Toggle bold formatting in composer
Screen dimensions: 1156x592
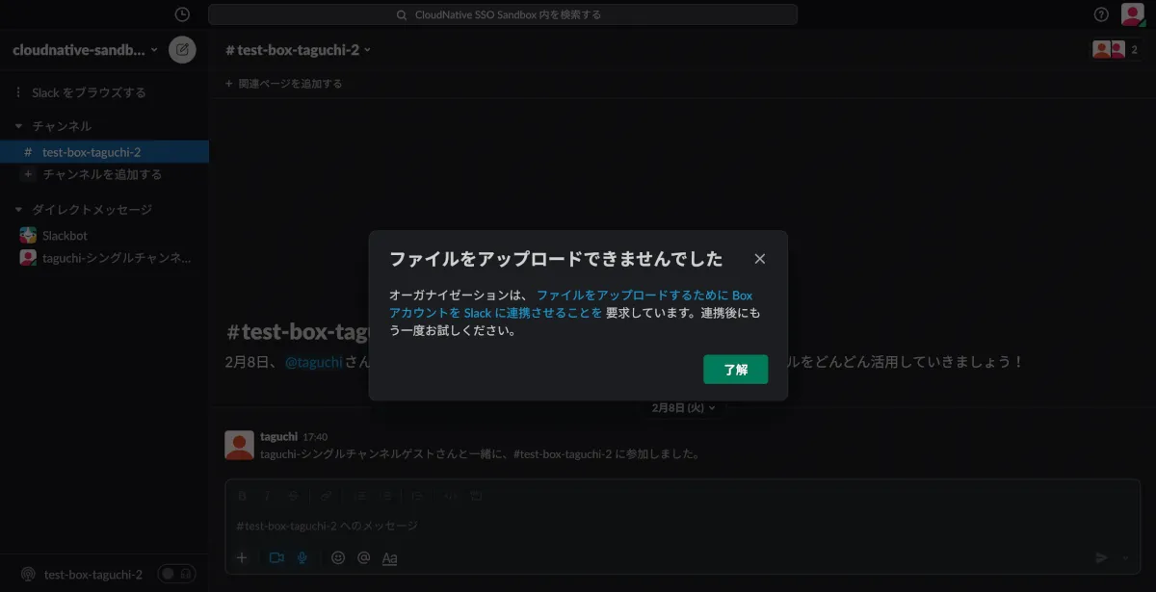[x=243, y=496]
